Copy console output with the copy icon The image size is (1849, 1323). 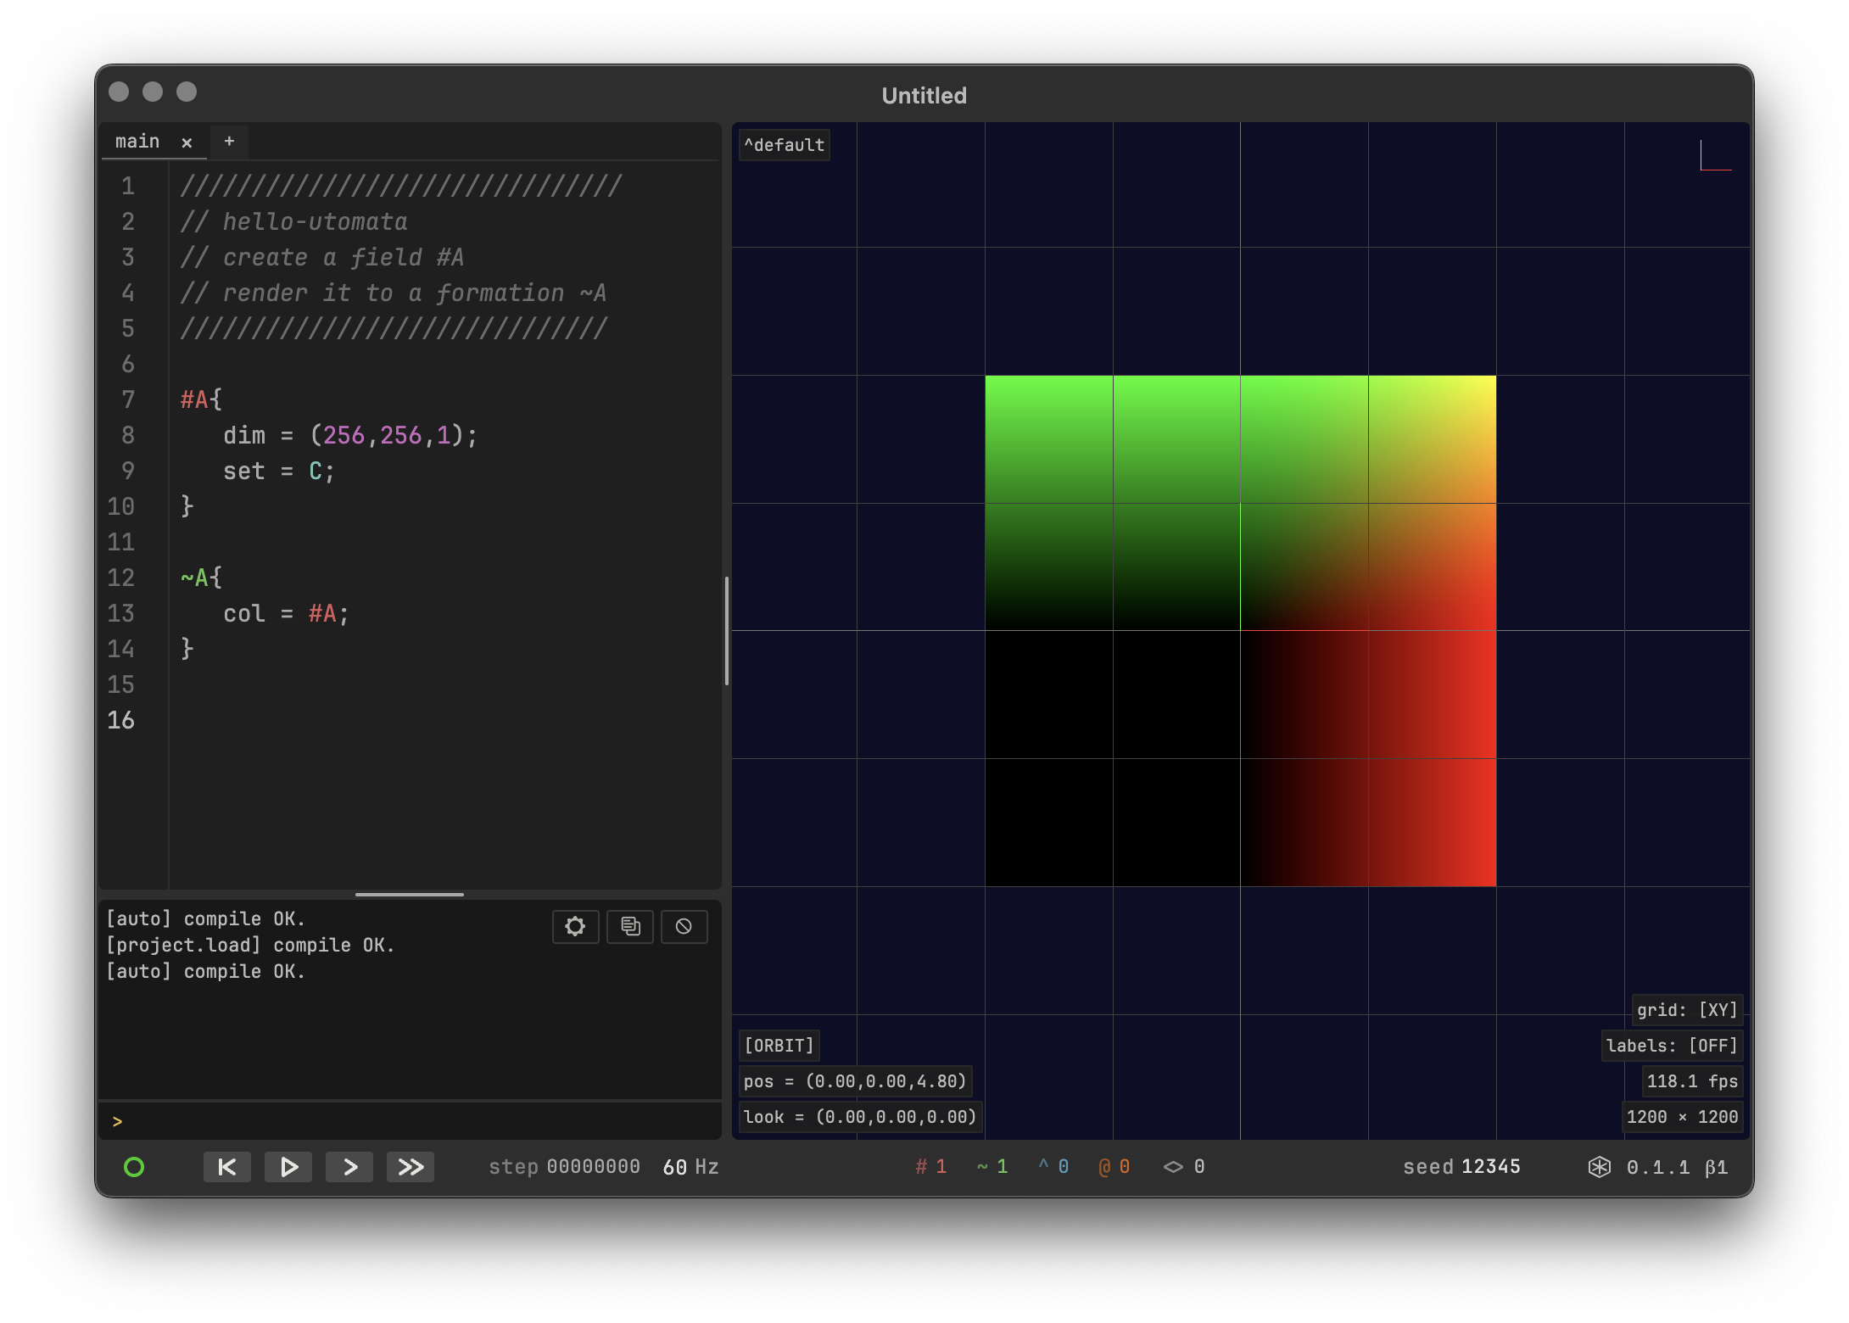click(x=630, y=926)
